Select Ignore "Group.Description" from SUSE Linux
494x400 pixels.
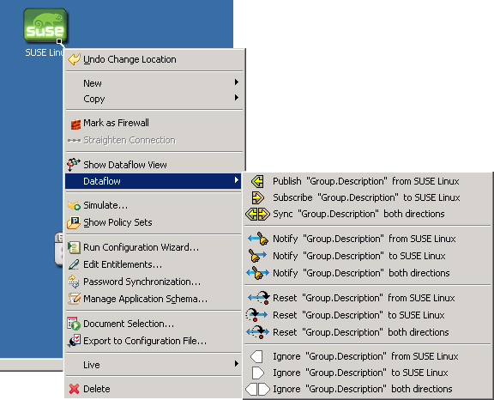tap(368, 356)
